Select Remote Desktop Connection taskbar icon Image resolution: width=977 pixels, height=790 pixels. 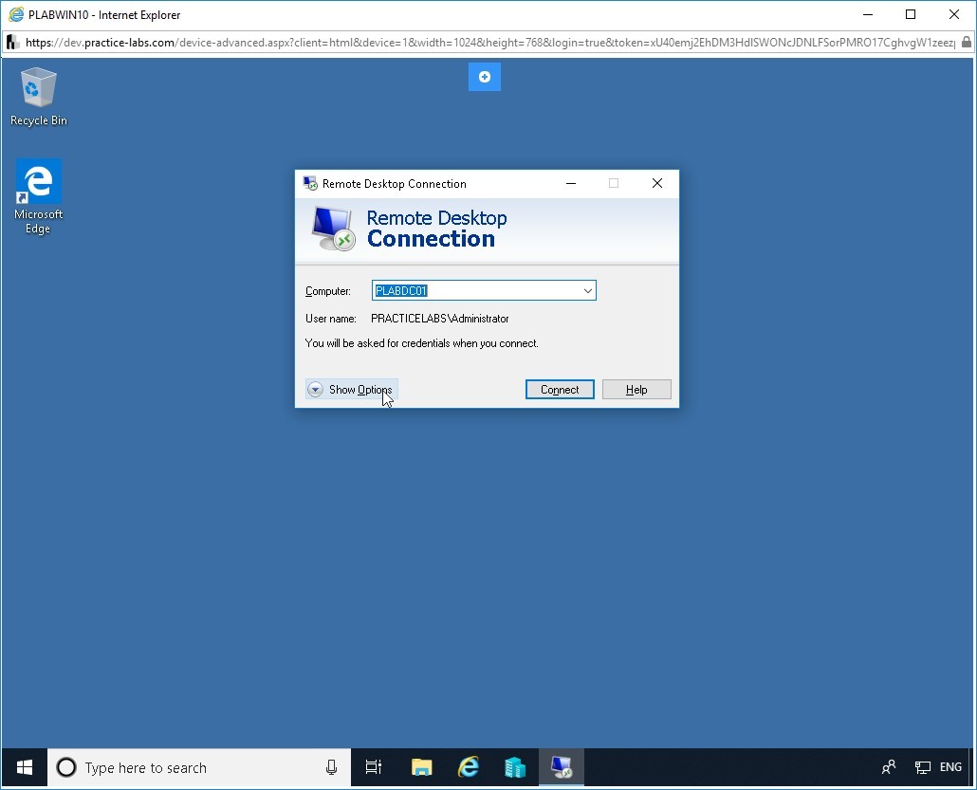click(562, 767)
